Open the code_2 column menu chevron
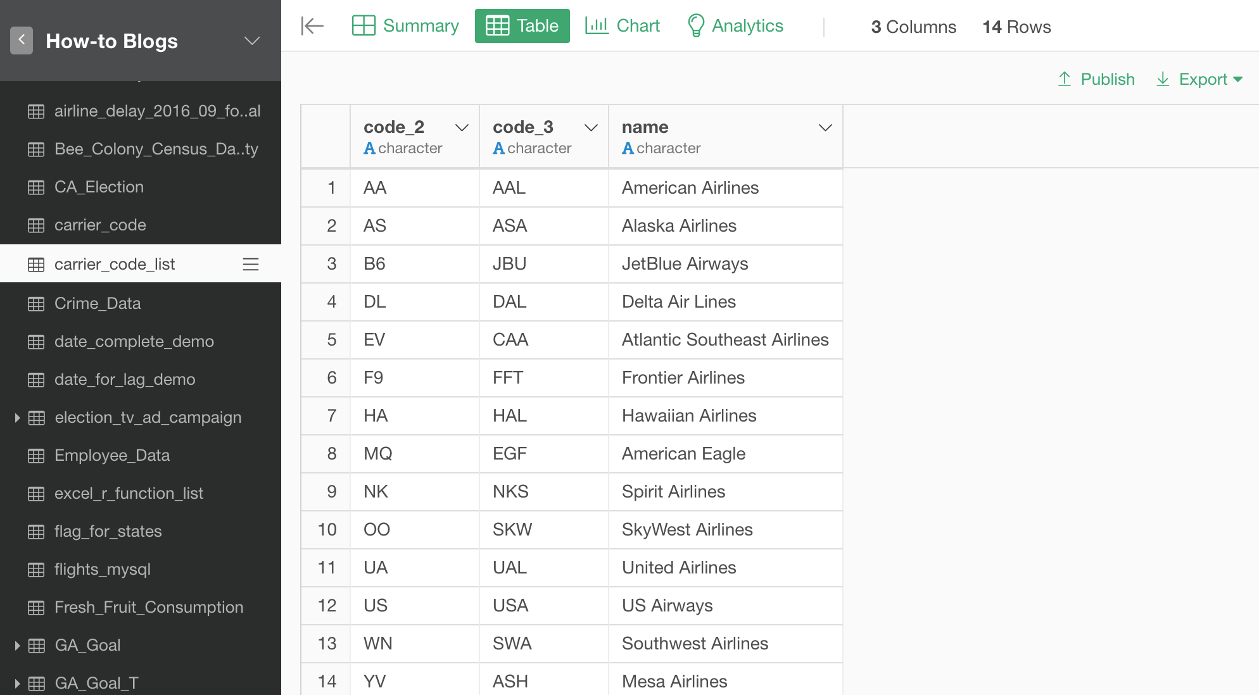The width and height of the screenshot is (1259, 695). [x=462, y=128]
